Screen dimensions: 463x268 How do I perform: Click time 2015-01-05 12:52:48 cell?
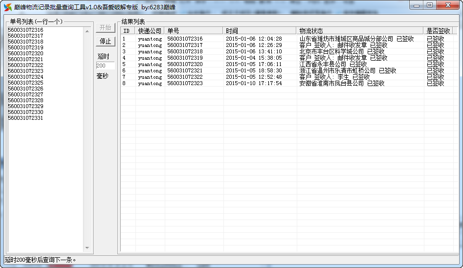254,77
